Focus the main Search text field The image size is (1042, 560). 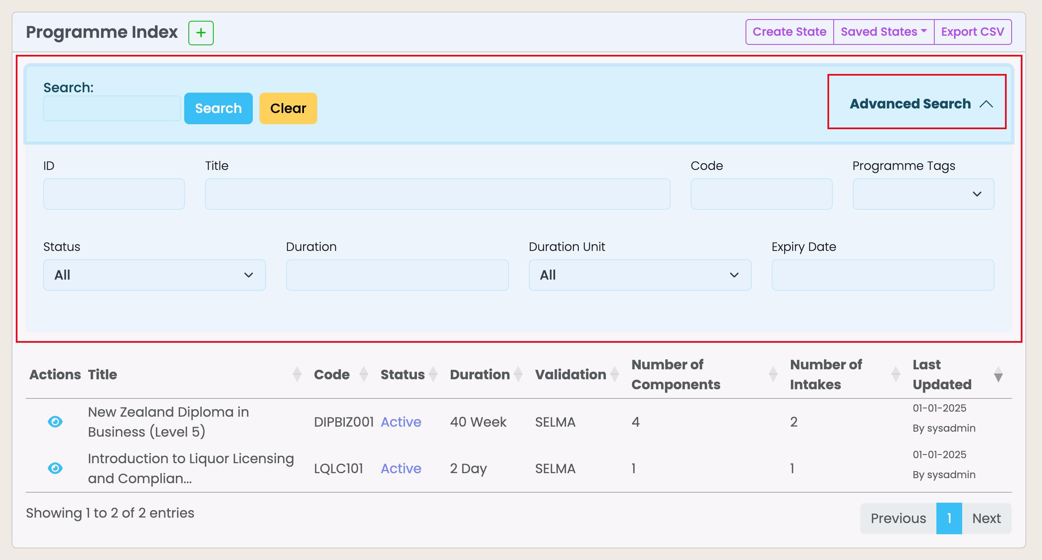[112, 108]
